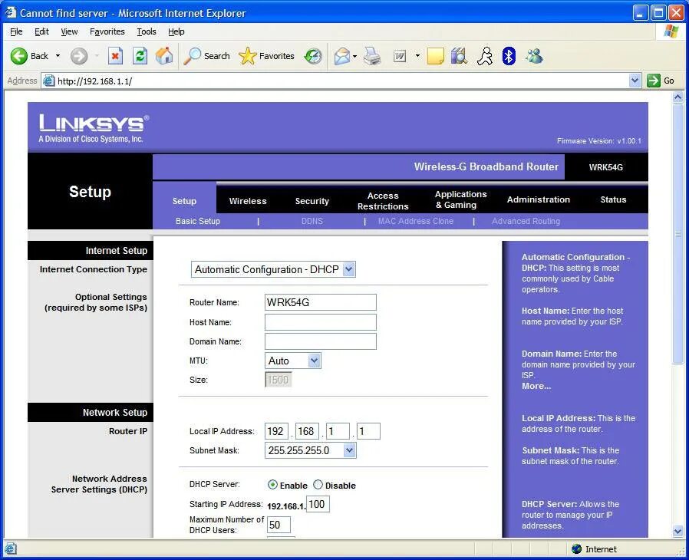Click the Edit with Word icon
689x560 pixels.
coord(400,56)
